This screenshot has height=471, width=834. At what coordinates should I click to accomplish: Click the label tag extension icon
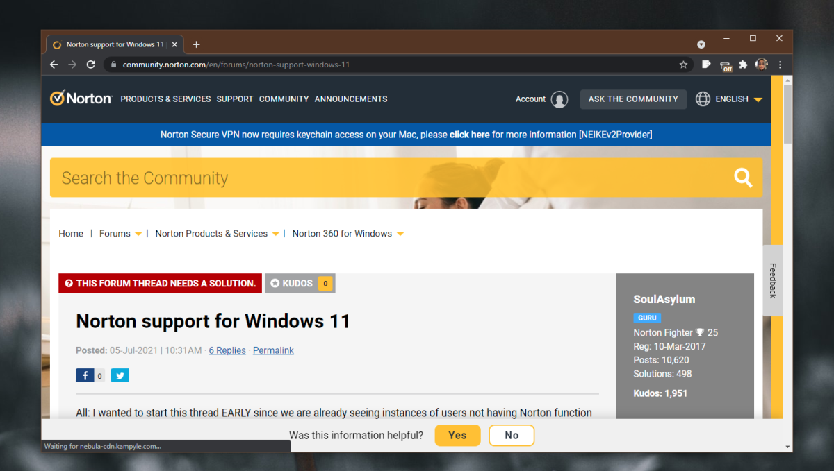click(706, 65)
